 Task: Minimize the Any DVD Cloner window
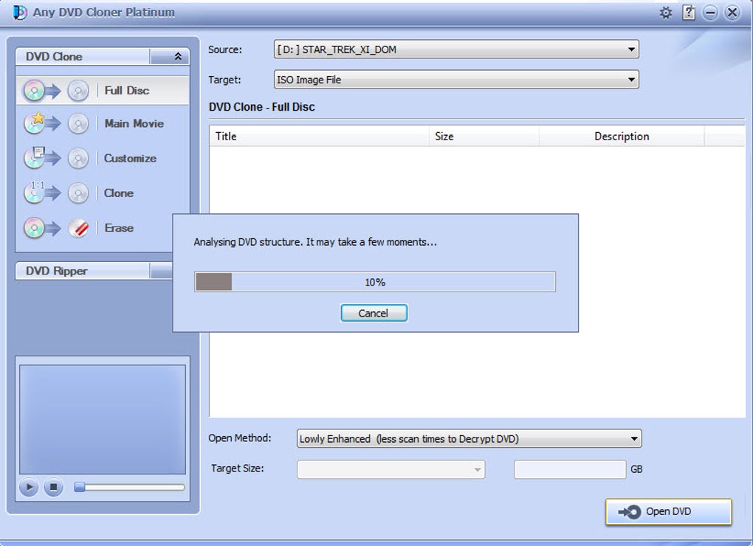click(710, 13)
